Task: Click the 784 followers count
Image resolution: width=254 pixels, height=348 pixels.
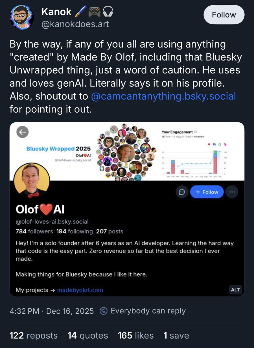Action: [x=34, y=231]
